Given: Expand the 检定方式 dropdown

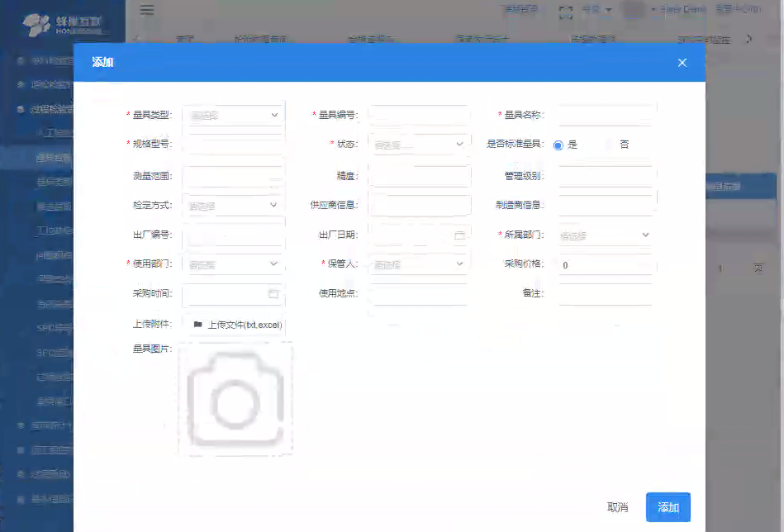Looking at the screenshot, I should tap(233, 206).
